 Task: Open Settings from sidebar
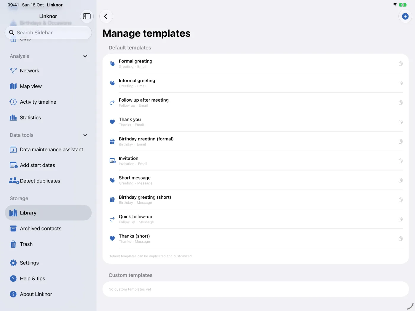(48, 263)
